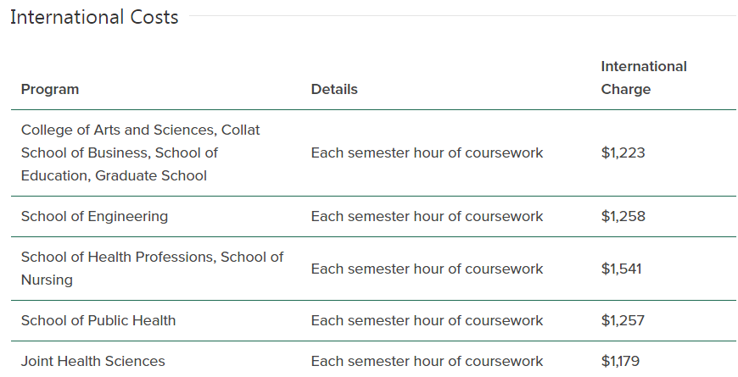
Task: Click the details text in the Arts and Sciences row
Action: pos(427,152)
